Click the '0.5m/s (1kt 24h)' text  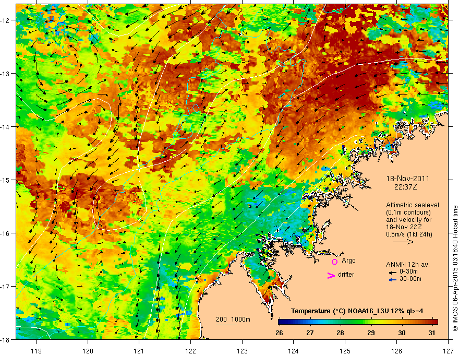[x=409, y=234]
